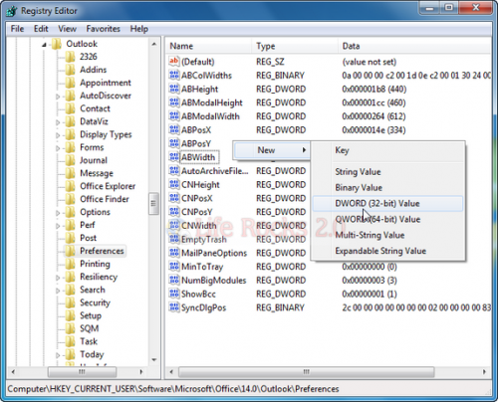Screen dimensions: 498x402
Task: Click the Preferences folder icon in tree
Action: pyautogui.click(x=70, y=251)
